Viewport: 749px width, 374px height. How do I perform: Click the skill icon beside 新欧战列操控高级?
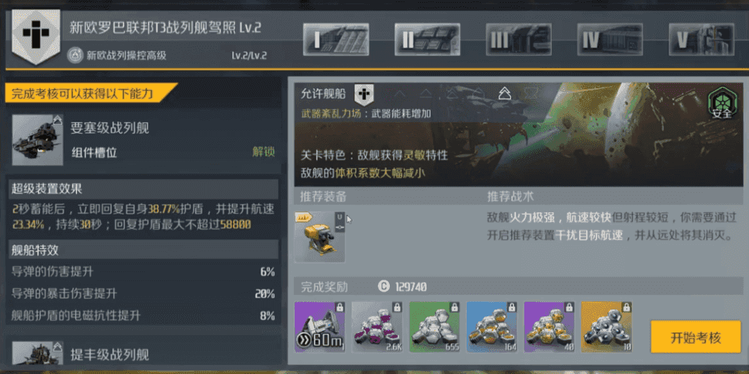pos(74,56)
